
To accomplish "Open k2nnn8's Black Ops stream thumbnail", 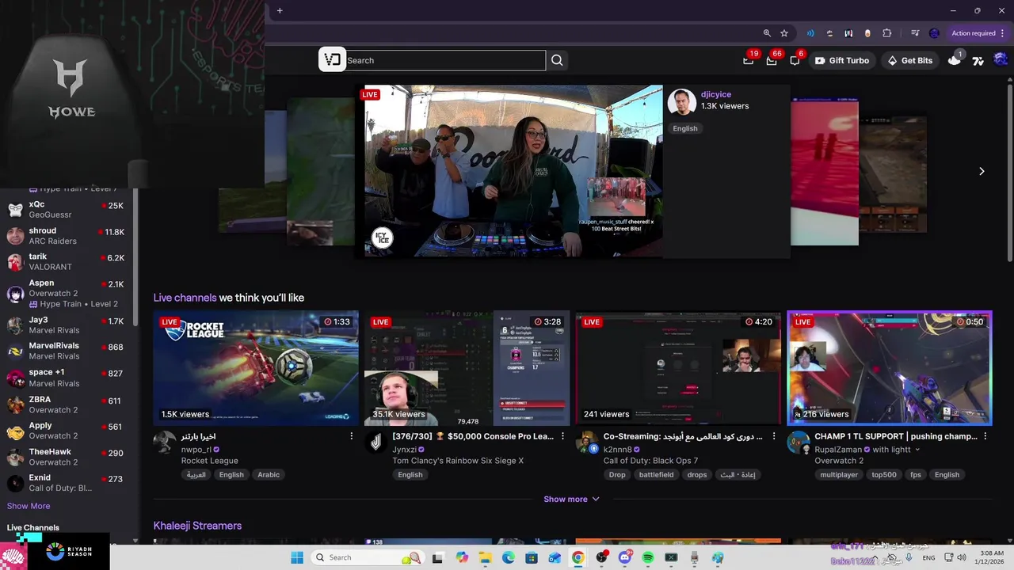I will (678, 368).
